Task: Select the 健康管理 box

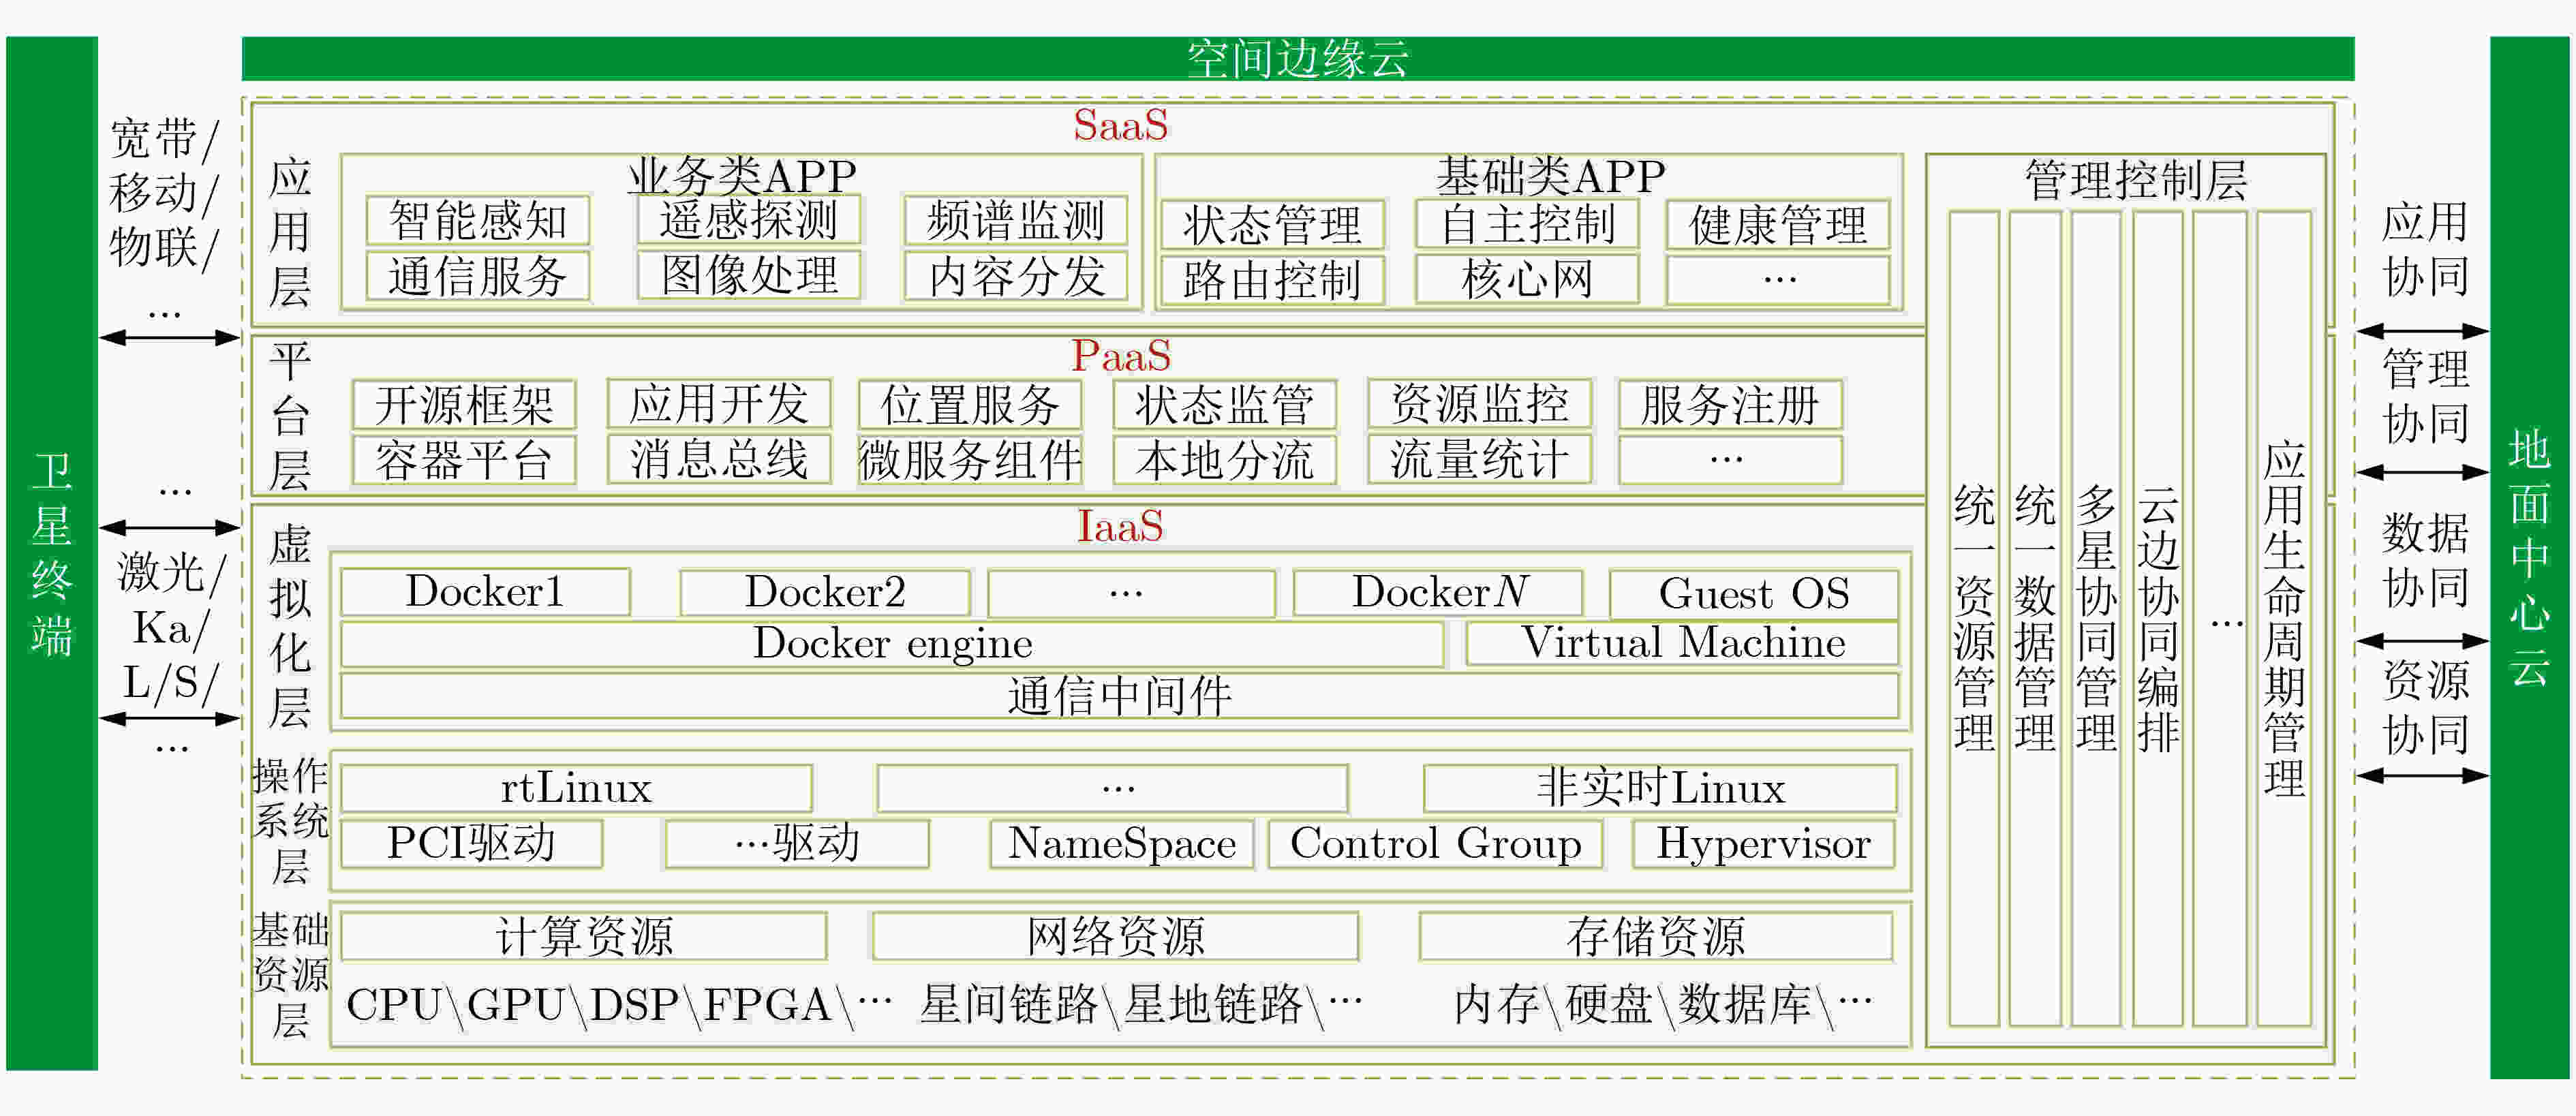Action: (x=1778, y=225)
